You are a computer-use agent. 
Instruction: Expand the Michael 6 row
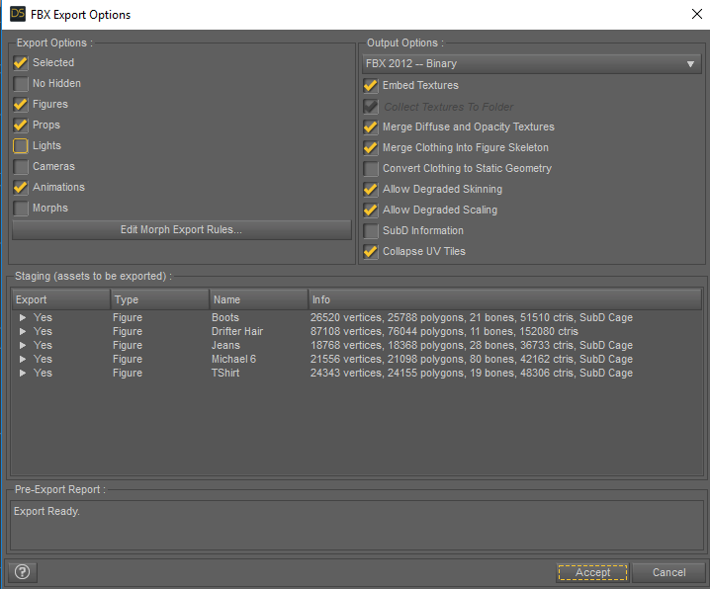(22, 359)
